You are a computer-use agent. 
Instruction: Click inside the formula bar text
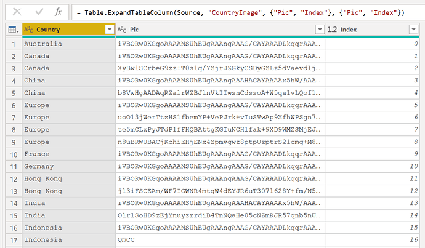(x=240, y=12)
